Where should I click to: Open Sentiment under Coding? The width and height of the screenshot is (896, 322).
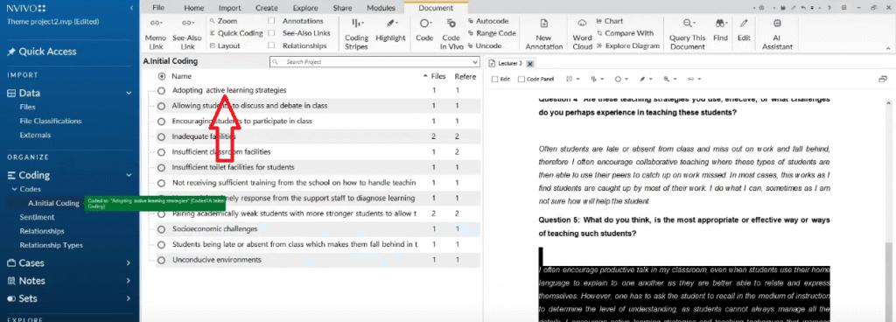tap(37, 217)
